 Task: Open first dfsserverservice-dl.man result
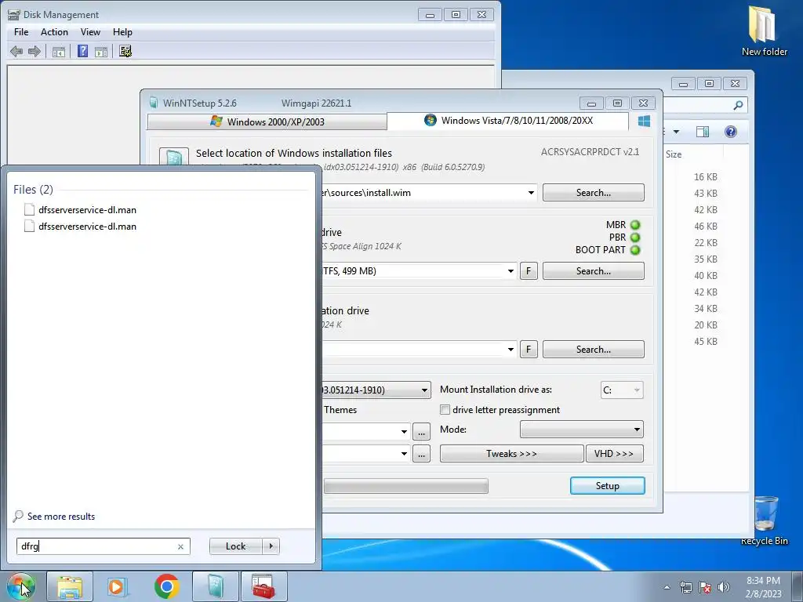point(87,210)
